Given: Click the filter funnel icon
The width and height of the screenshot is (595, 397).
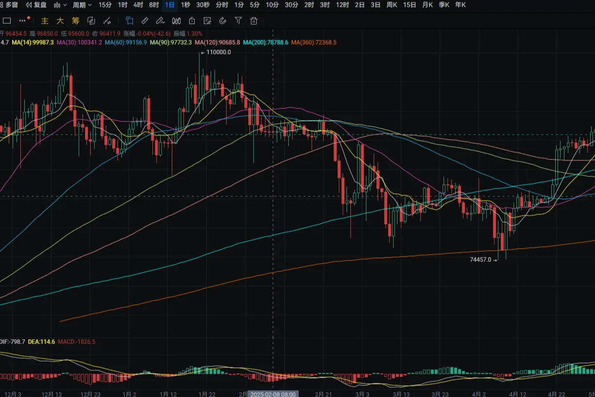Looking at the screenshot, I should point(238,20).
